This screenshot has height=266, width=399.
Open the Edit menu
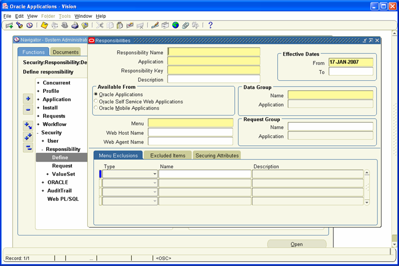point(19,16)
